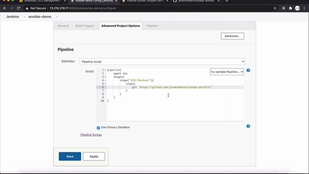Reload the Jenkins configure page

pos(18,8)
